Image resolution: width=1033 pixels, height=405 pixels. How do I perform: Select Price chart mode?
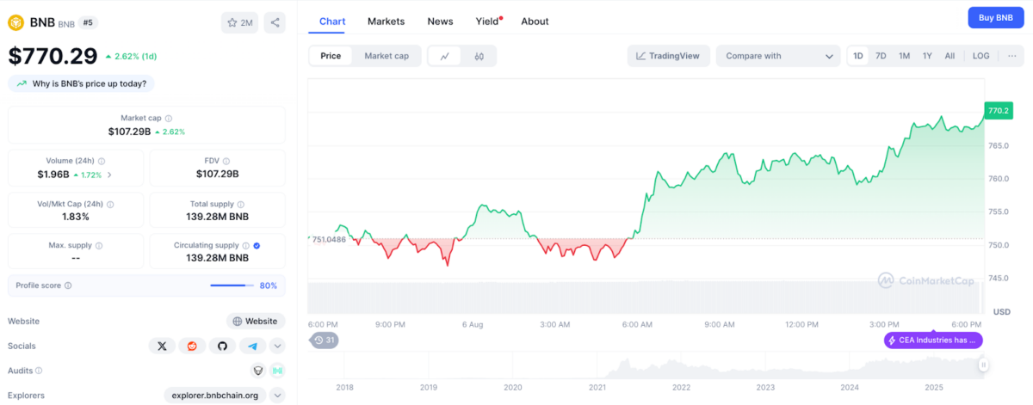click(x=331, y=56)
